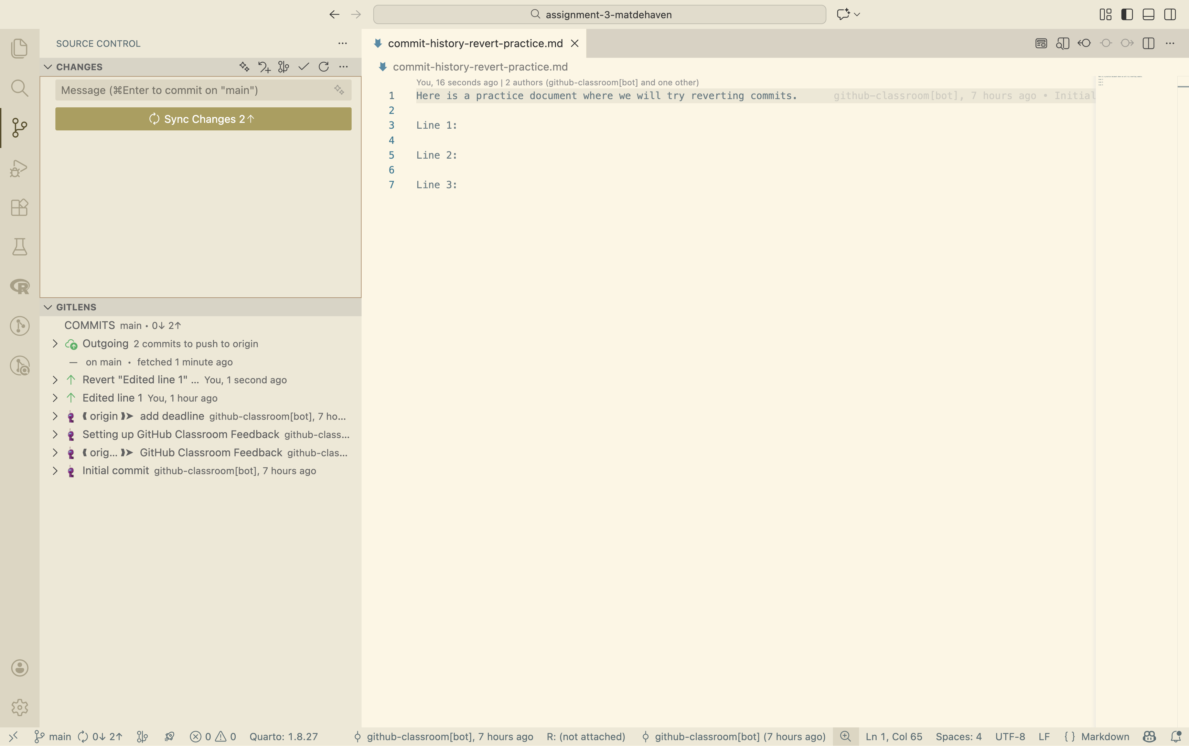Viewport: 1189px width, 746px height.
Task: Open the Manage gear icon
Action: tap(19, 707)
